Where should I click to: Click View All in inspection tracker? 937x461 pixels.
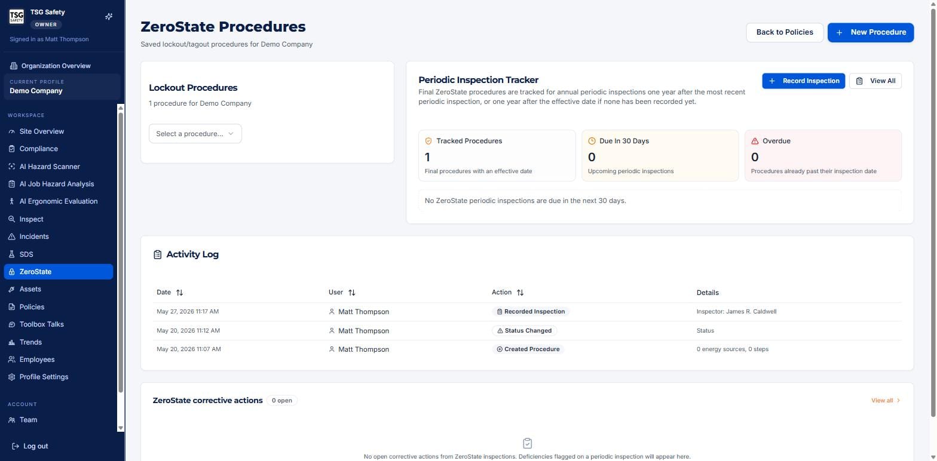(875, 81)
